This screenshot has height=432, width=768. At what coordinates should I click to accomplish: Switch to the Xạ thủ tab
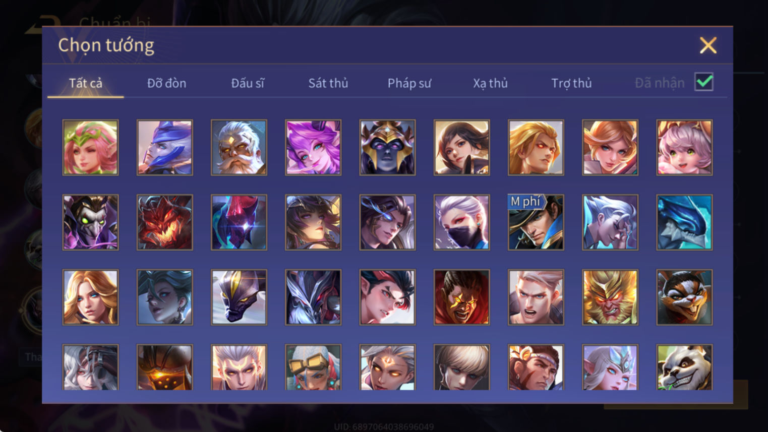[x=490, y=83]
